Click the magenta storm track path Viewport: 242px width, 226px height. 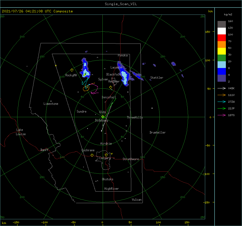[95, 89]
